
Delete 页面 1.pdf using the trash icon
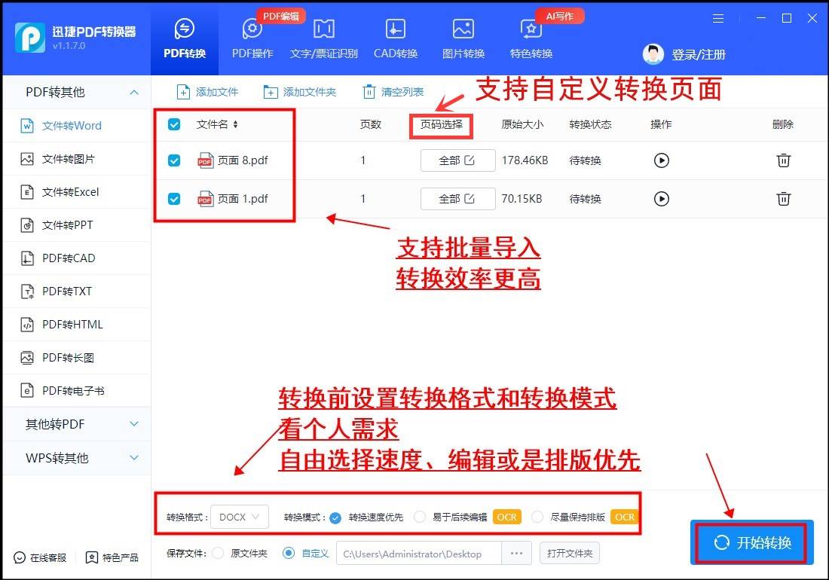(x=783, y=199)
